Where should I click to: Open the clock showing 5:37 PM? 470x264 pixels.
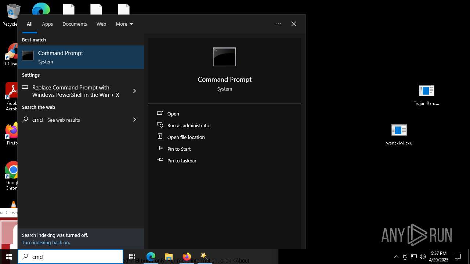[439, 257]
